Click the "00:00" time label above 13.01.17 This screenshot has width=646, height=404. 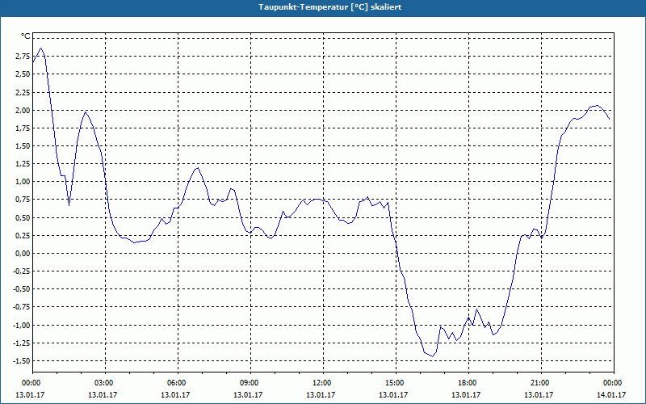click(x=31, y=383)
